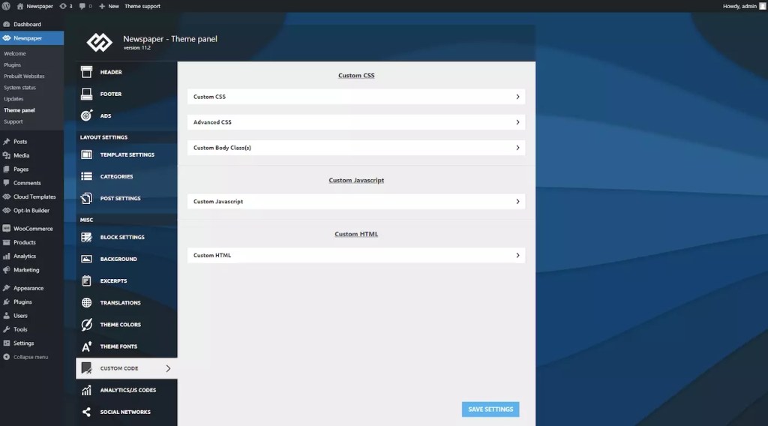Image resolution: width=768 pixels, height=426 pixels.
Task: Open the Ads target icon
Action: [x=86, y=115]
